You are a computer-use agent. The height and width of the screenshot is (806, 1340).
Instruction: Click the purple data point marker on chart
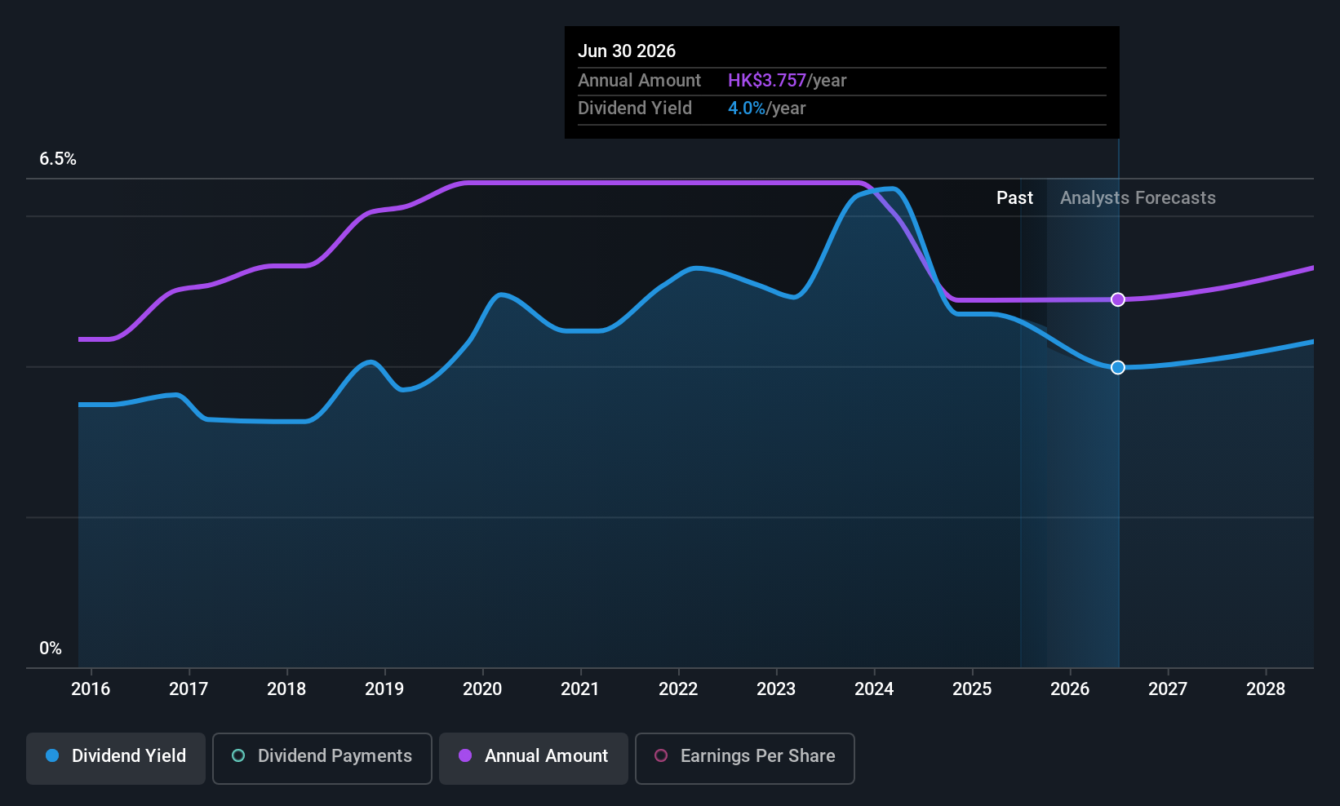click(x=1118, y=299)
